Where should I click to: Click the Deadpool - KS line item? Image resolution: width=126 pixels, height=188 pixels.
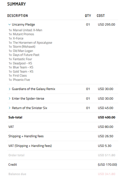click(x=20, y=63)
